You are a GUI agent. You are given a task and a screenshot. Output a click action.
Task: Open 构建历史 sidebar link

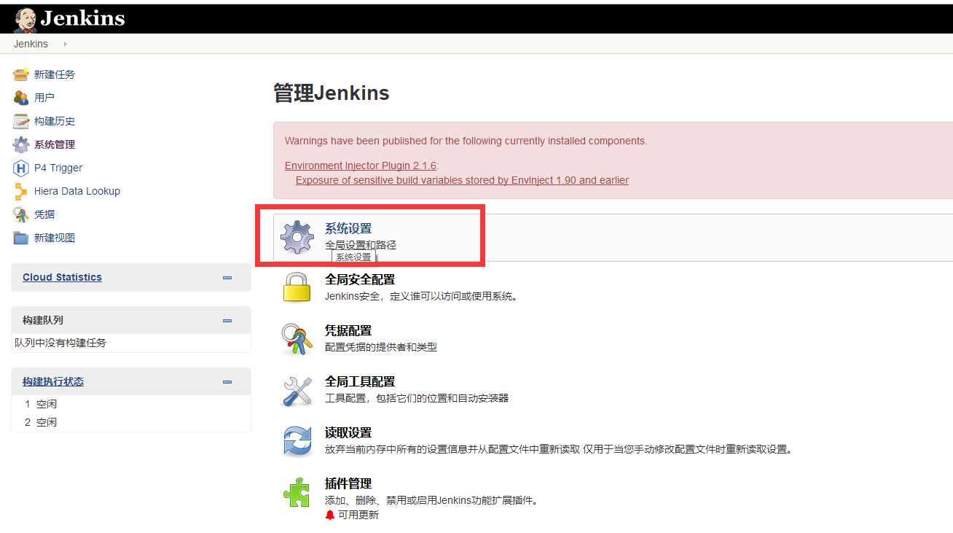click(x=55, y=121)
